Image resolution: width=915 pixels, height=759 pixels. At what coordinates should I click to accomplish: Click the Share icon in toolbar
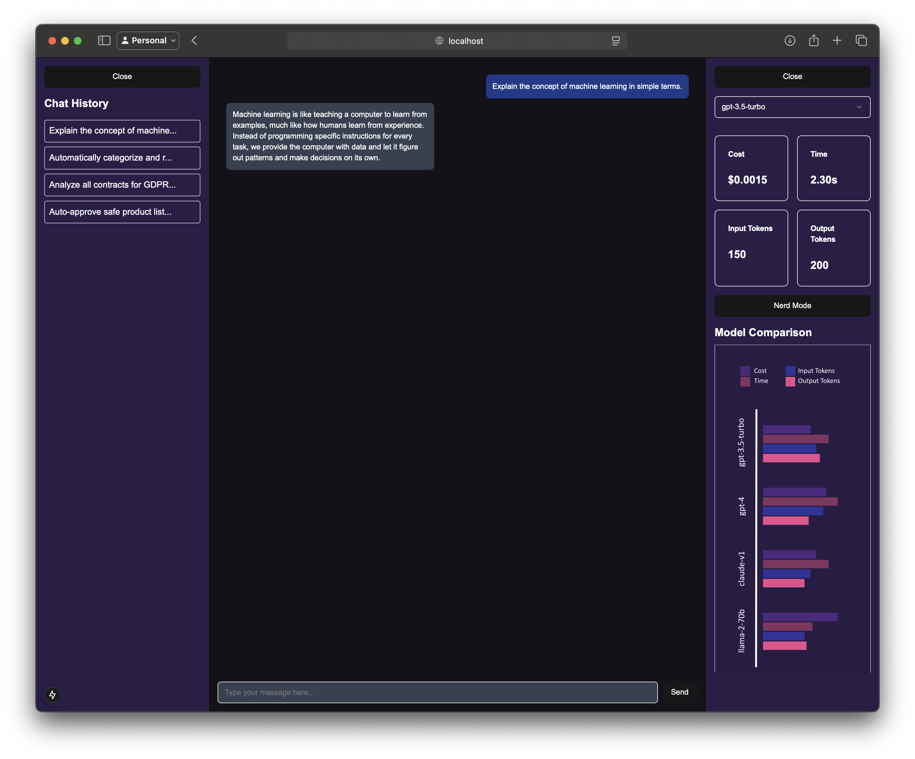click(x=813, y=40)
